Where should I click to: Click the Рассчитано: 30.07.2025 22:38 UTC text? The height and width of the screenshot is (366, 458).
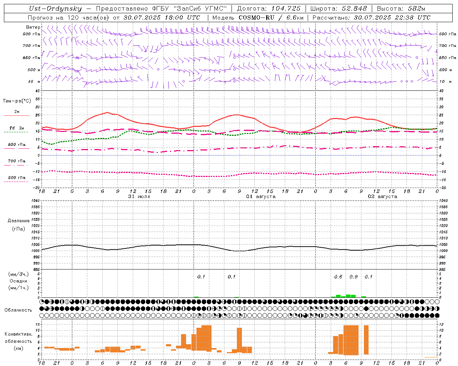[x=371, y=18]
